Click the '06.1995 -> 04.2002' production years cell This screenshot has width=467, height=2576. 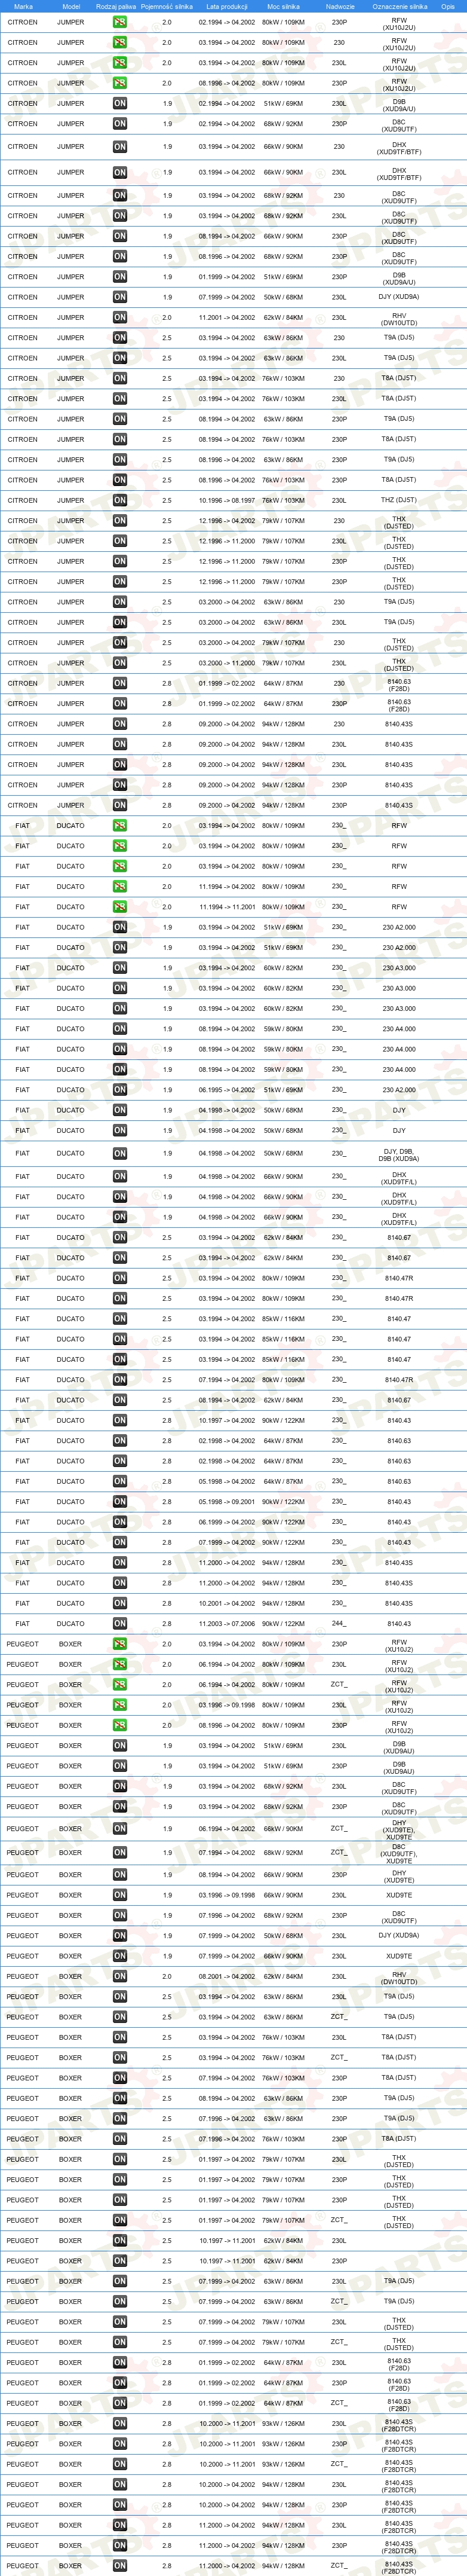click(227, 1090)
